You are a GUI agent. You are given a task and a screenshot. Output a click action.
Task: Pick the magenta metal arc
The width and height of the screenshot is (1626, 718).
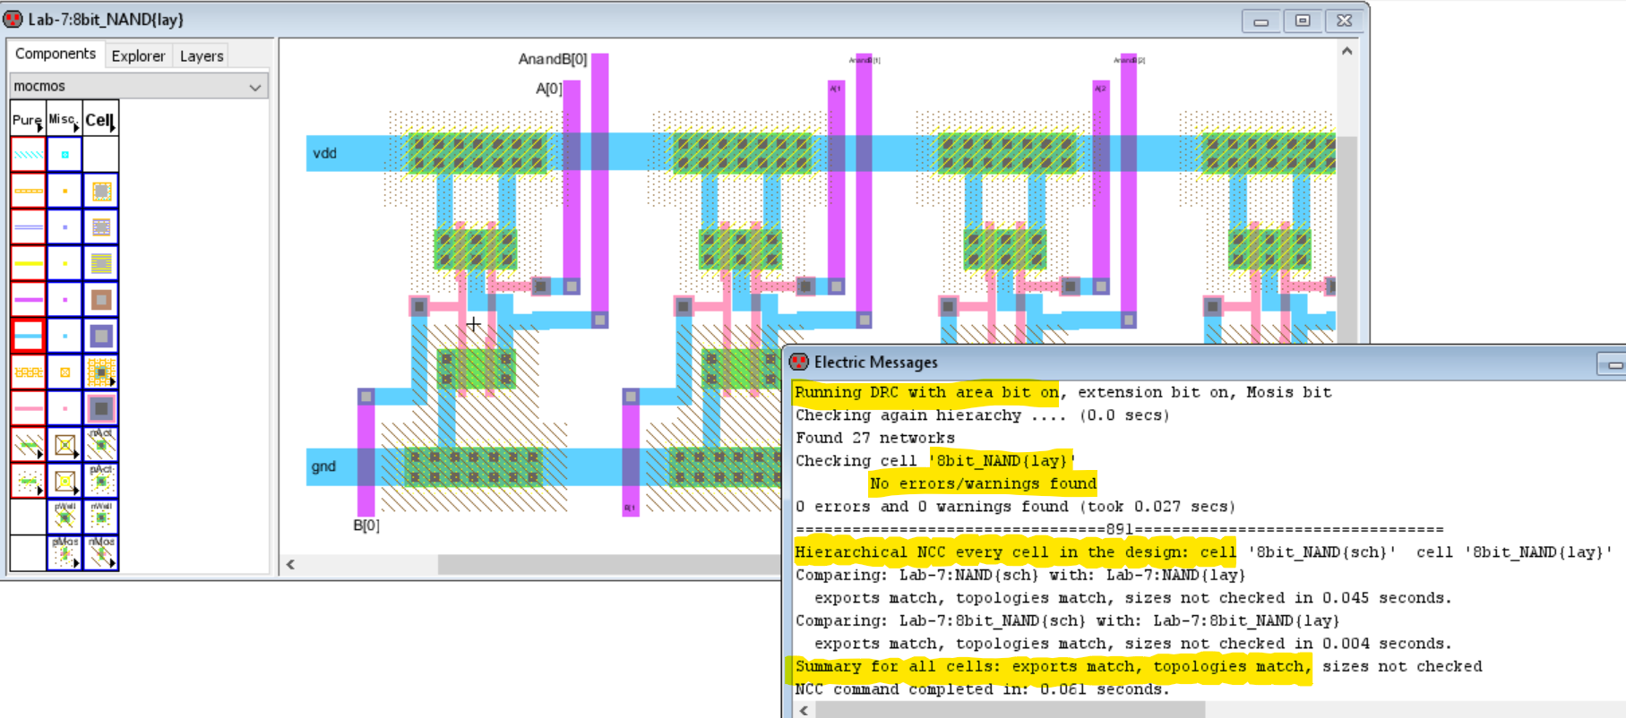pyautogui.click(x=28, y=299)
